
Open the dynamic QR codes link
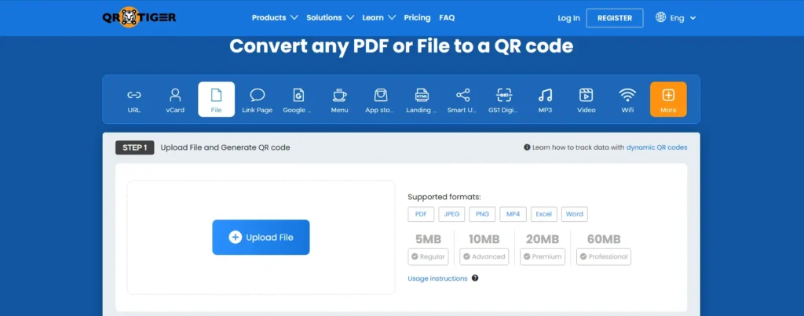coord(656,147)
